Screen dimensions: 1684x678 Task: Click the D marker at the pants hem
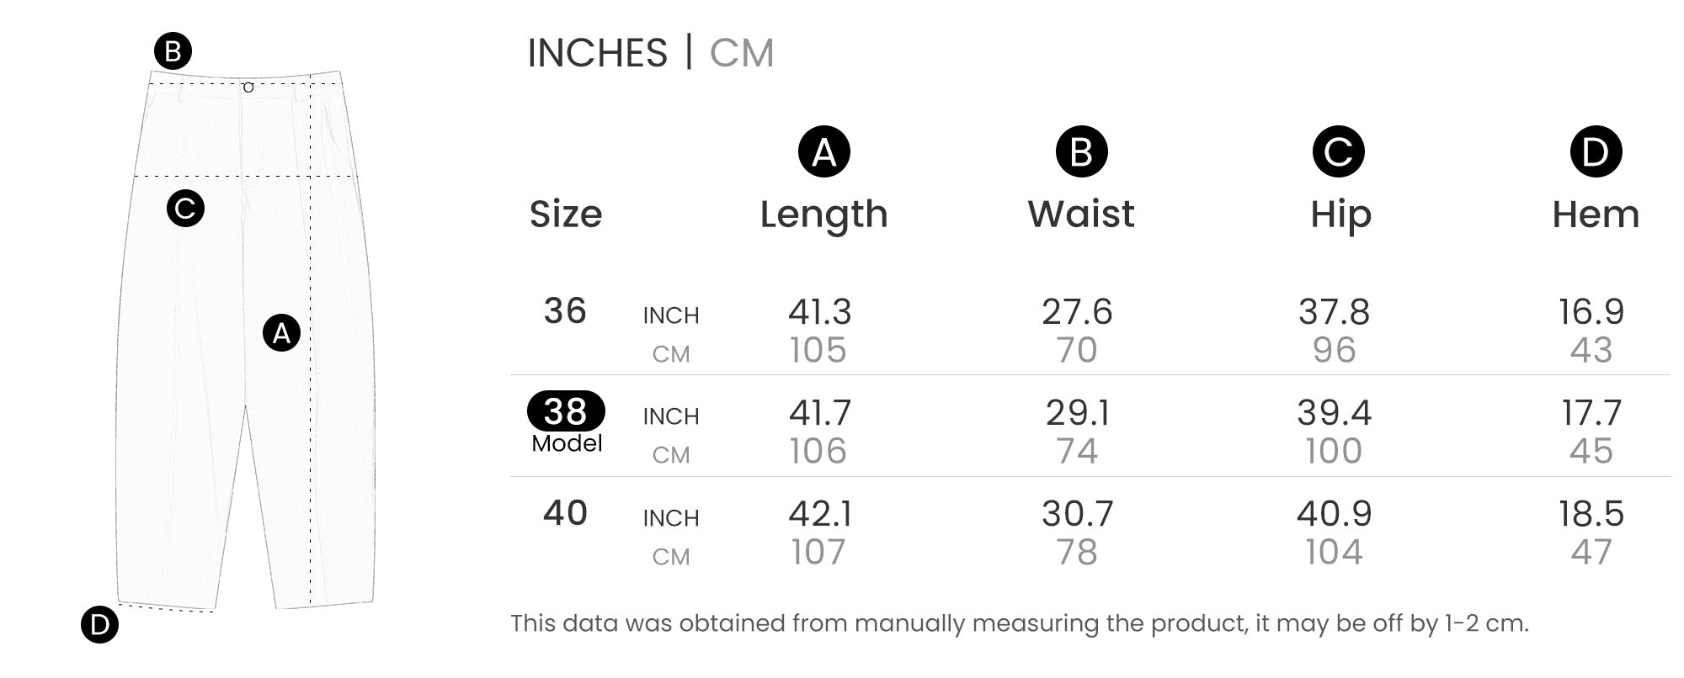point(99,624)
